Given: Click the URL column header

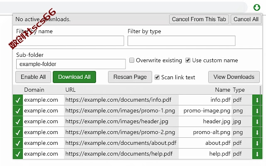Looking at the screenshot, I should point(70,90).
